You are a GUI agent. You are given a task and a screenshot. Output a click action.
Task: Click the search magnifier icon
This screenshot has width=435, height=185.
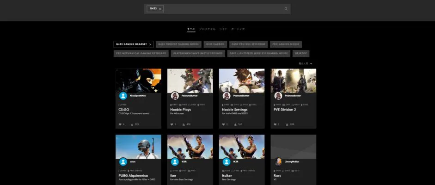click(x=286, y=9)
